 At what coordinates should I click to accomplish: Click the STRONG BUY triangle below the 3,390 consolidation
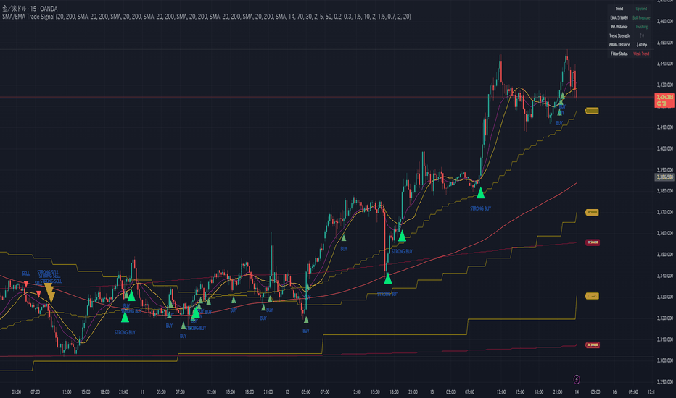click(x=480, y=193)
